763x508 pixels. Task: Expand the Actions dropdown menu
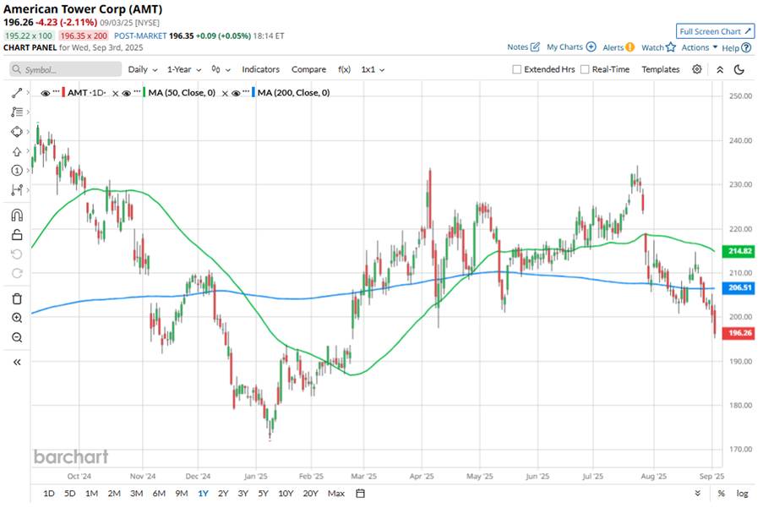[700, 47]
